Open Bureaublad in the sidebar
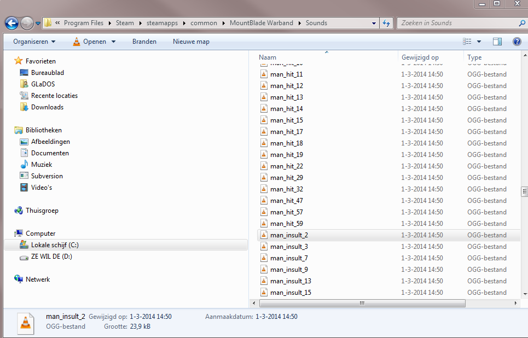The height and width of the screenshot is (338, 528). [47, 72]
